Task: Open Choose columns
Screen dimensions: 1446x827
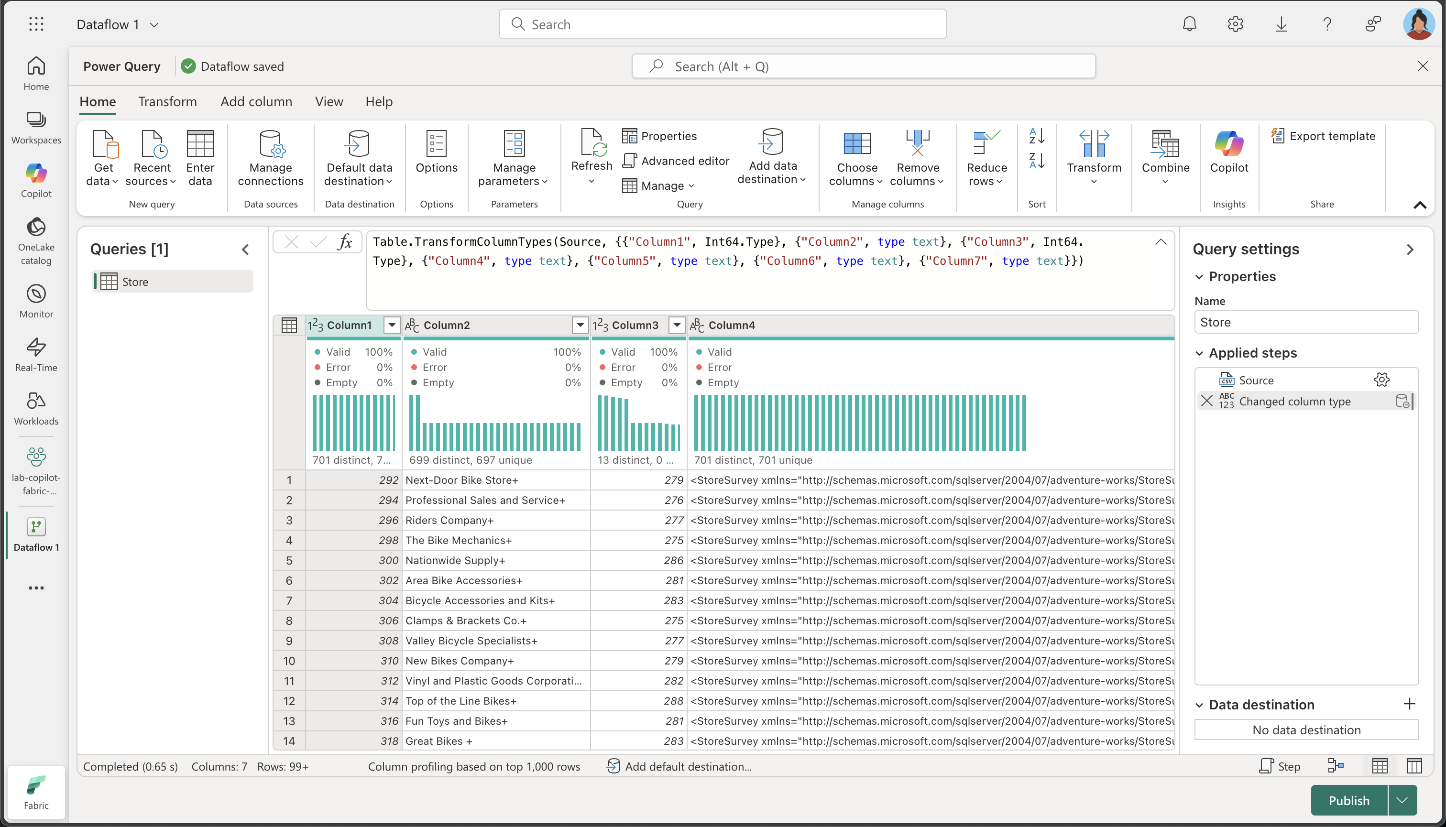Action: tap(856, 159)
